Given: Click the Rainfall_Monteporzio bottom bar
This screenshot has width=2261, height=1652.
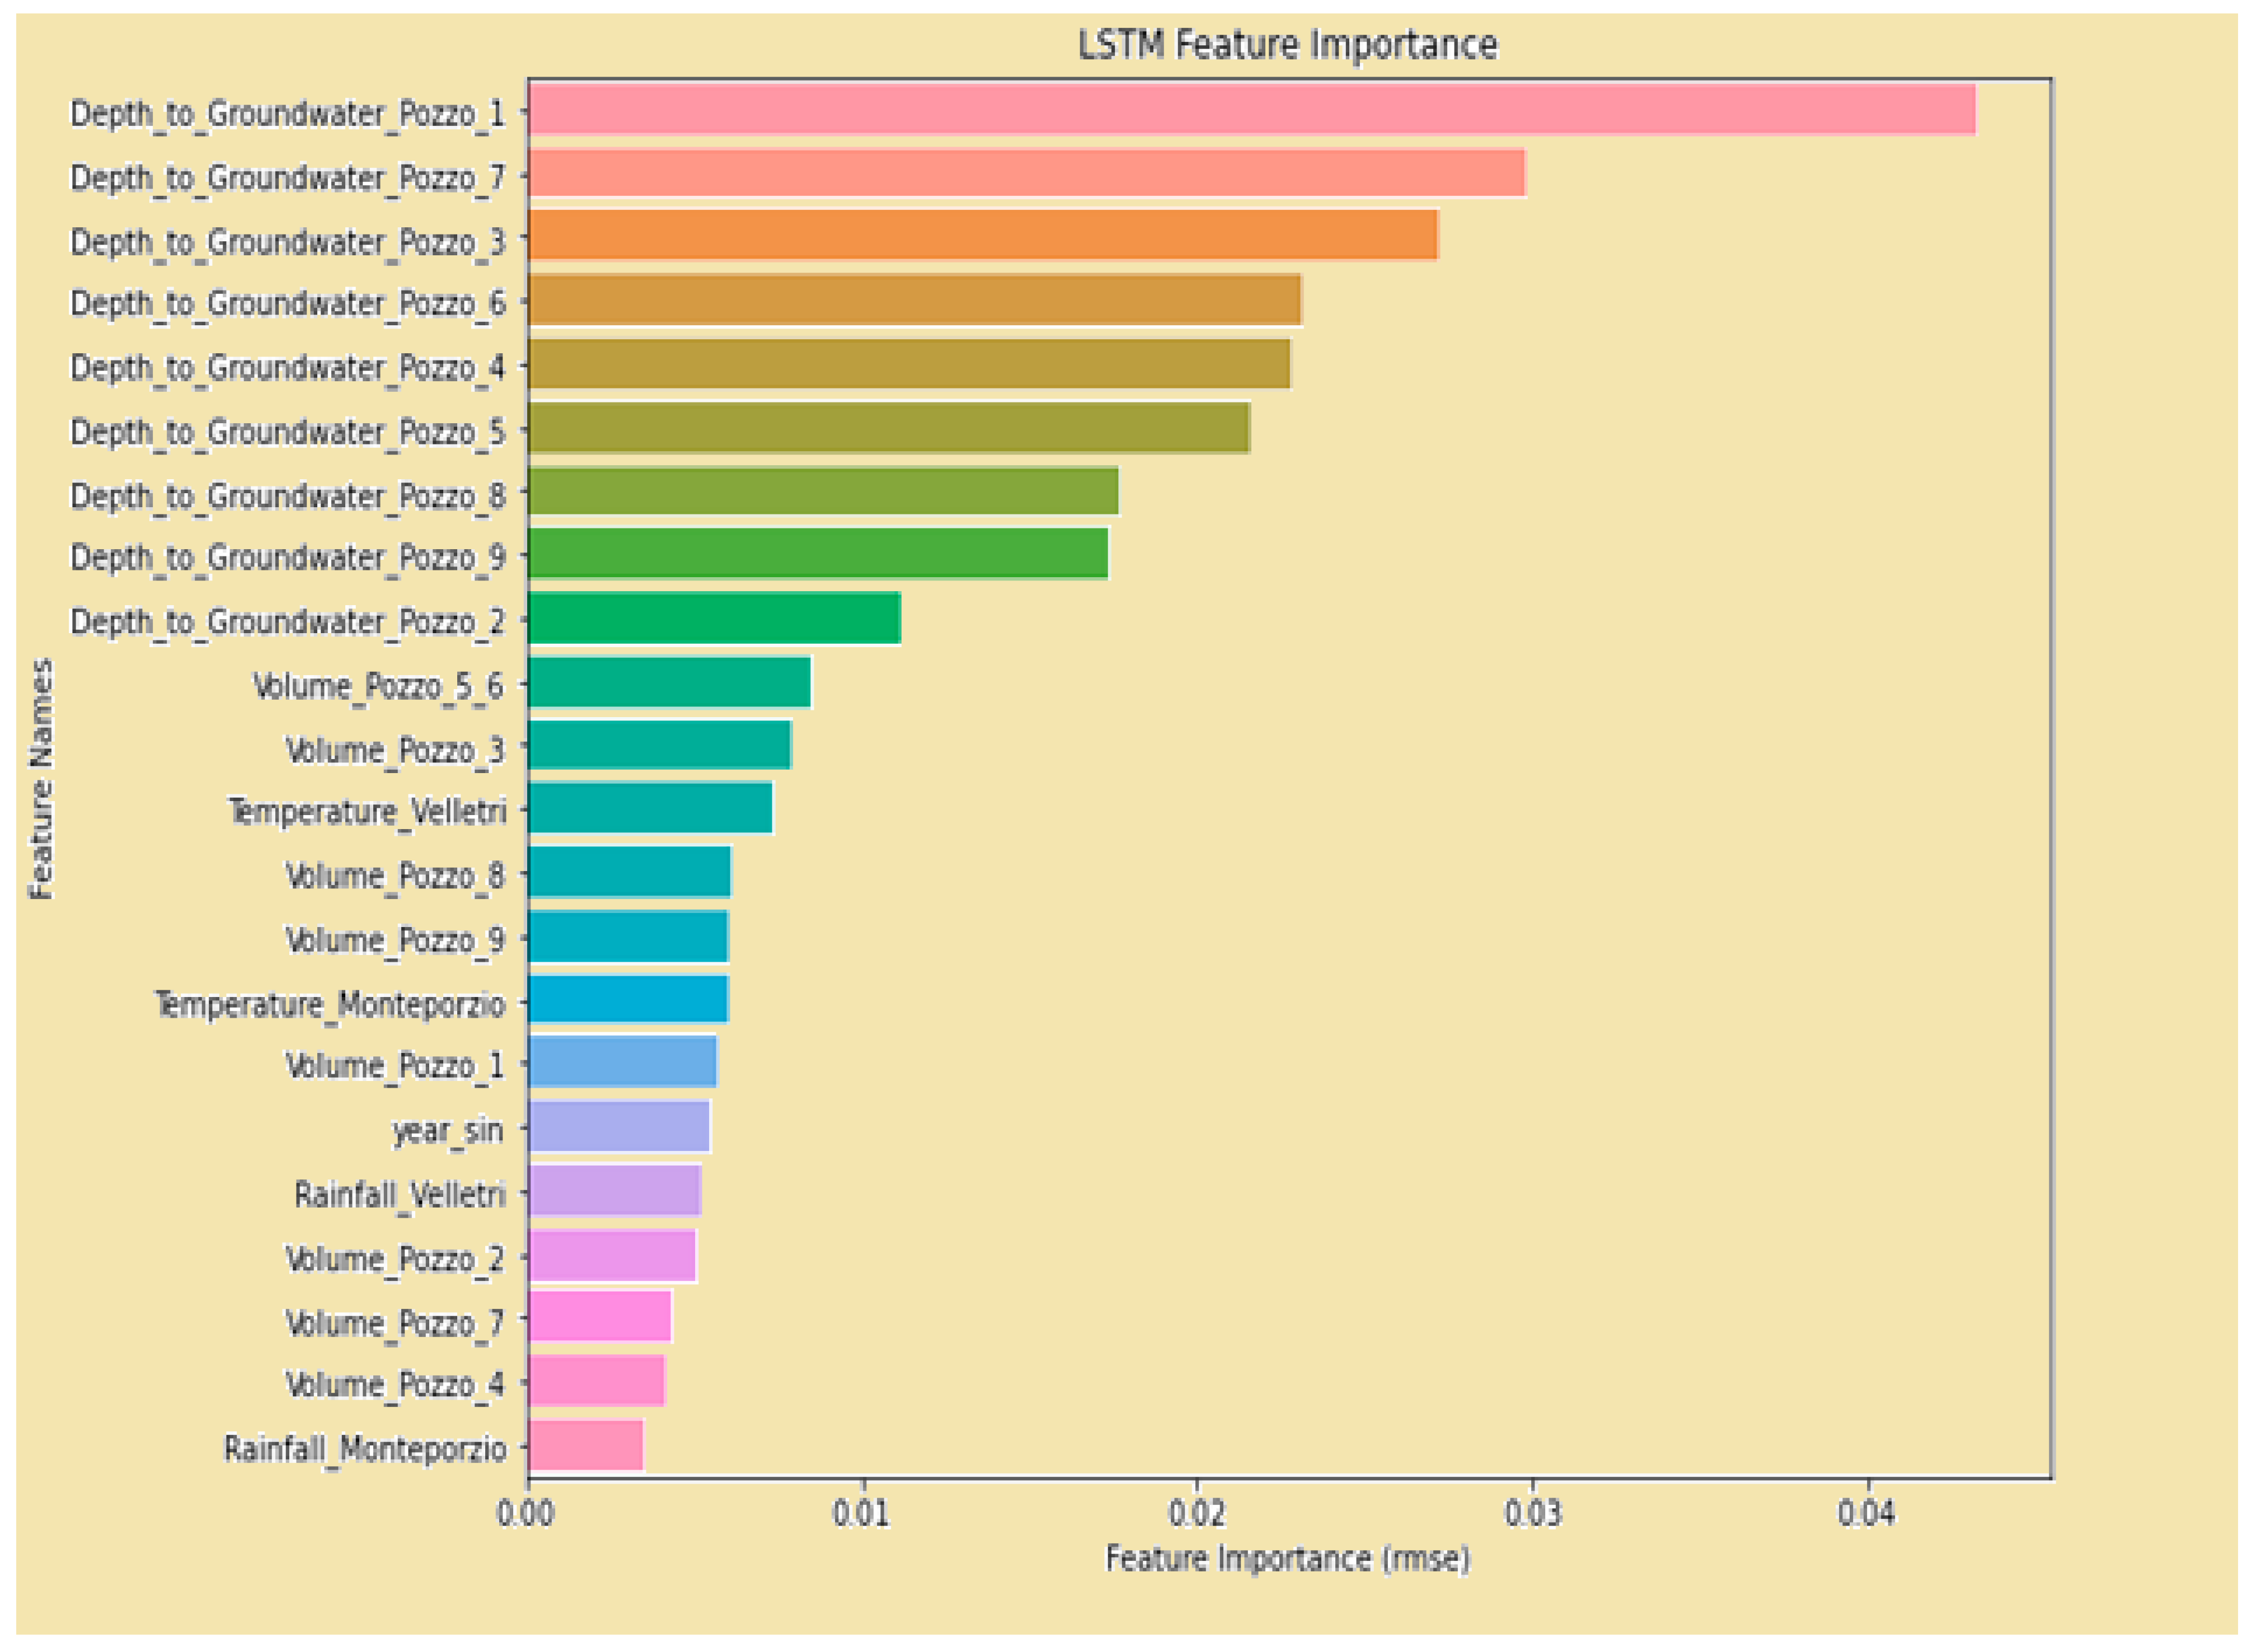Looking at the screenshot, I should point(585,1446).
